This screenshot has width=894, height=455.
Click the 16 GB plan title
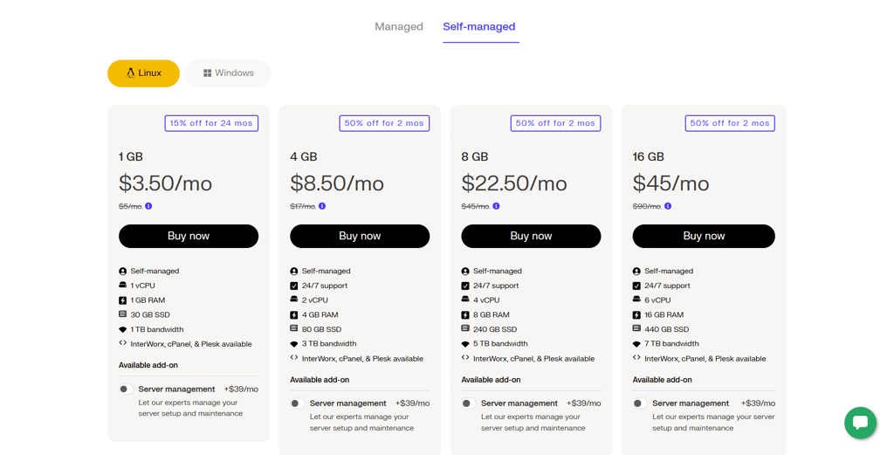(649, 157)
